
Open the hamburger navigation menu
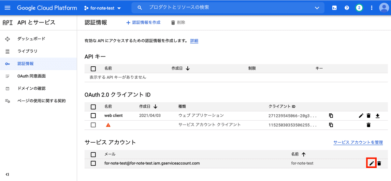(x=8, y=8)
